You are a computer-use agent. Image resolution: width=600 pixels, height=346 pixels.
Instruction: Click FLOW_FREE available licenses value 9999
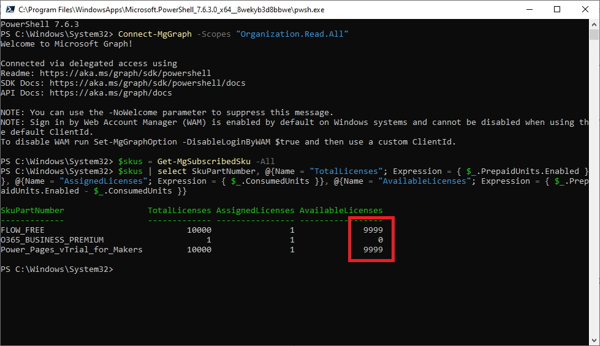[373, 230]
